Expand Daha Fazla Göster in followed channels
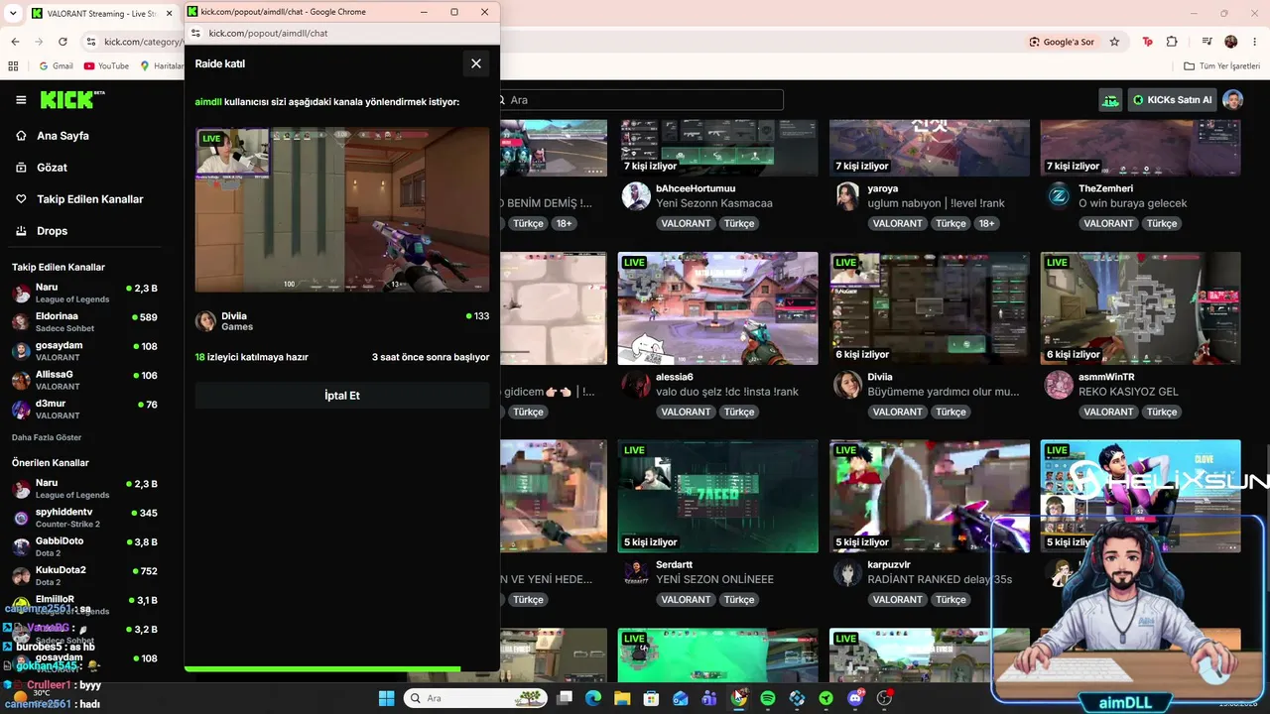1270x714 pixels. [x=47, y=437]
